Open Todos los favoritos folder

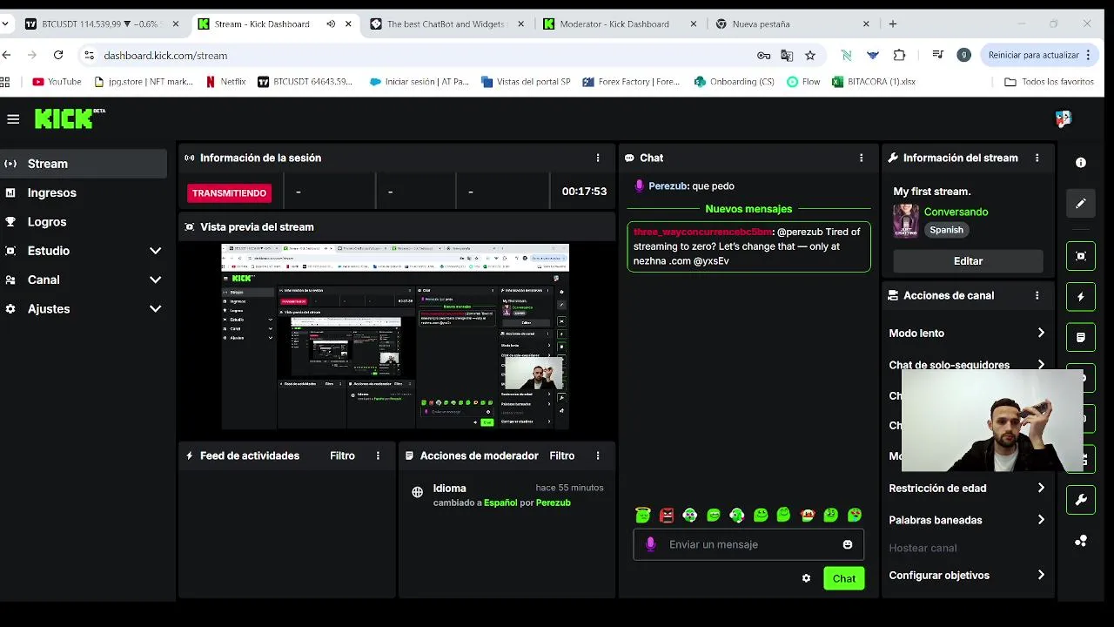click(1049, 82)
